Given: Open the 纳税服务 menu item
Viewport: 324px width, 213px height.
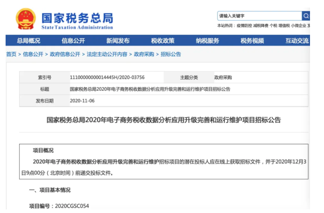Looking at the screenshot, I should (208, 41).
